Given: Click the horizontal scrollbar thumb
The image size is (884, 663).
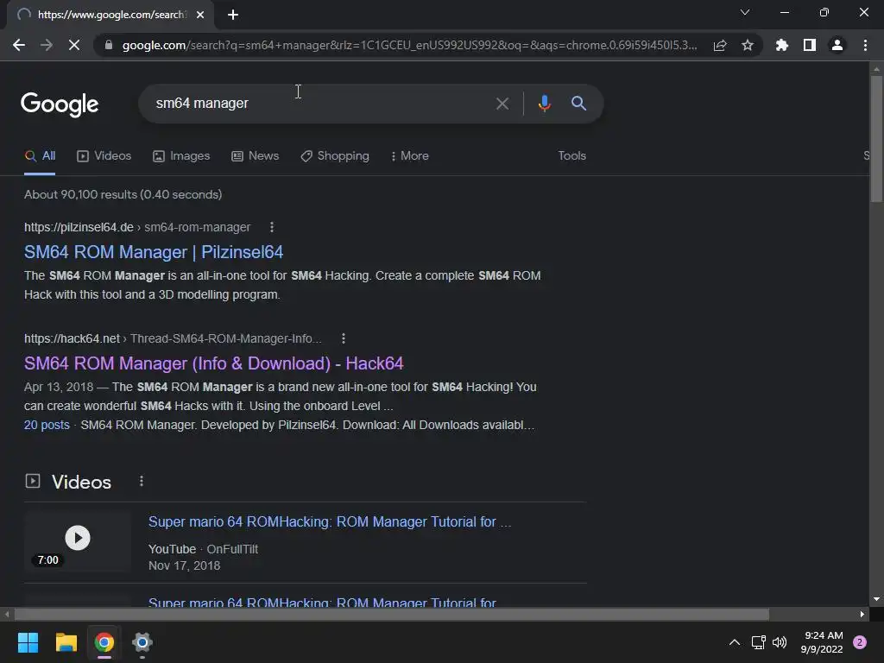Looking at the screenshot, I should click(x=392, y=614).
